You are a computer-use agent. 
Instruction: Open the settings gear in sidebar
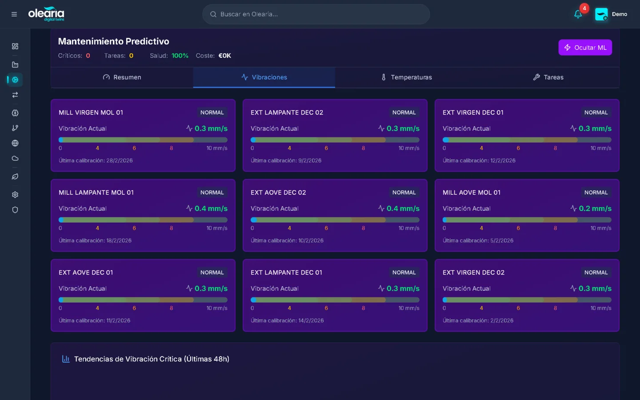click(15, 195)
